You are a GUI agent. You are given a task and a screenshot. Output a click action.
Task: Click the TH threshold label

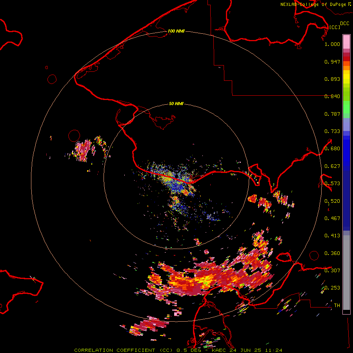point(337,306)
